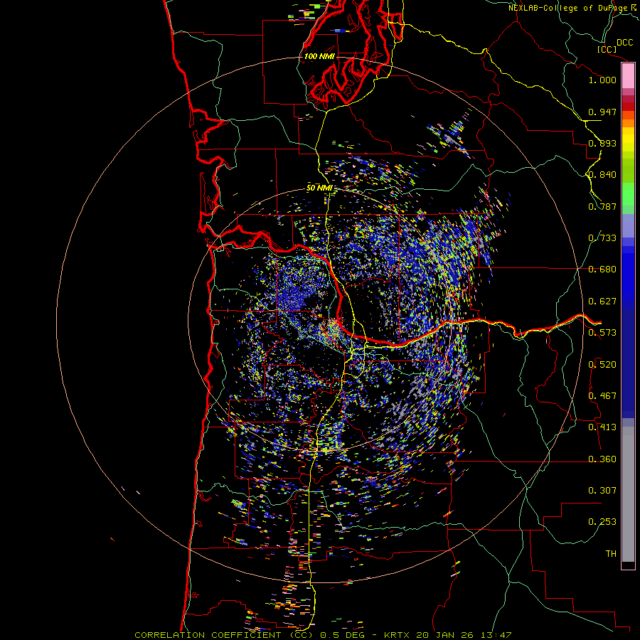Click the 50 NMI range ring label

click(x=319, y=188)
